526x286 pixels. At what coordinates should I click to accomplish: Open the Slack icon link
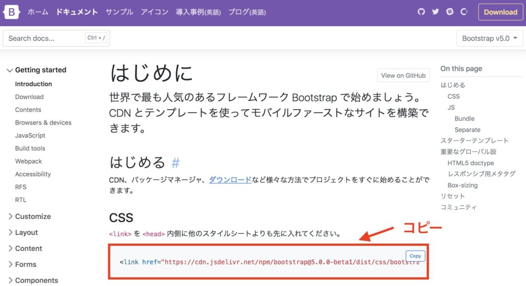click(450, 12)
